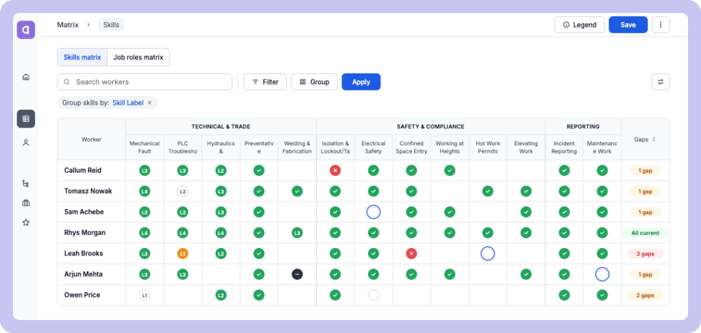
Task: Click Arjun Mehta's Confined Space Entry checkmark
Action: click(x=411, y=274)
